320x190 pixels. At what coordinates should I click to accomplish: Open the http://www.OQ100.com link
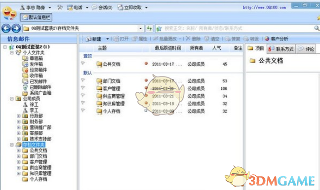[264, 7]
